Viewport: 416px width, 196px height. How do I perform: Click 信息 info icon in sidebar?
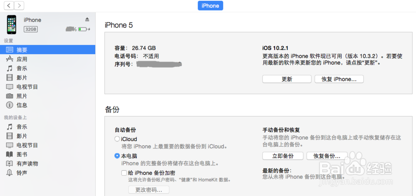[x=10, y=105]
